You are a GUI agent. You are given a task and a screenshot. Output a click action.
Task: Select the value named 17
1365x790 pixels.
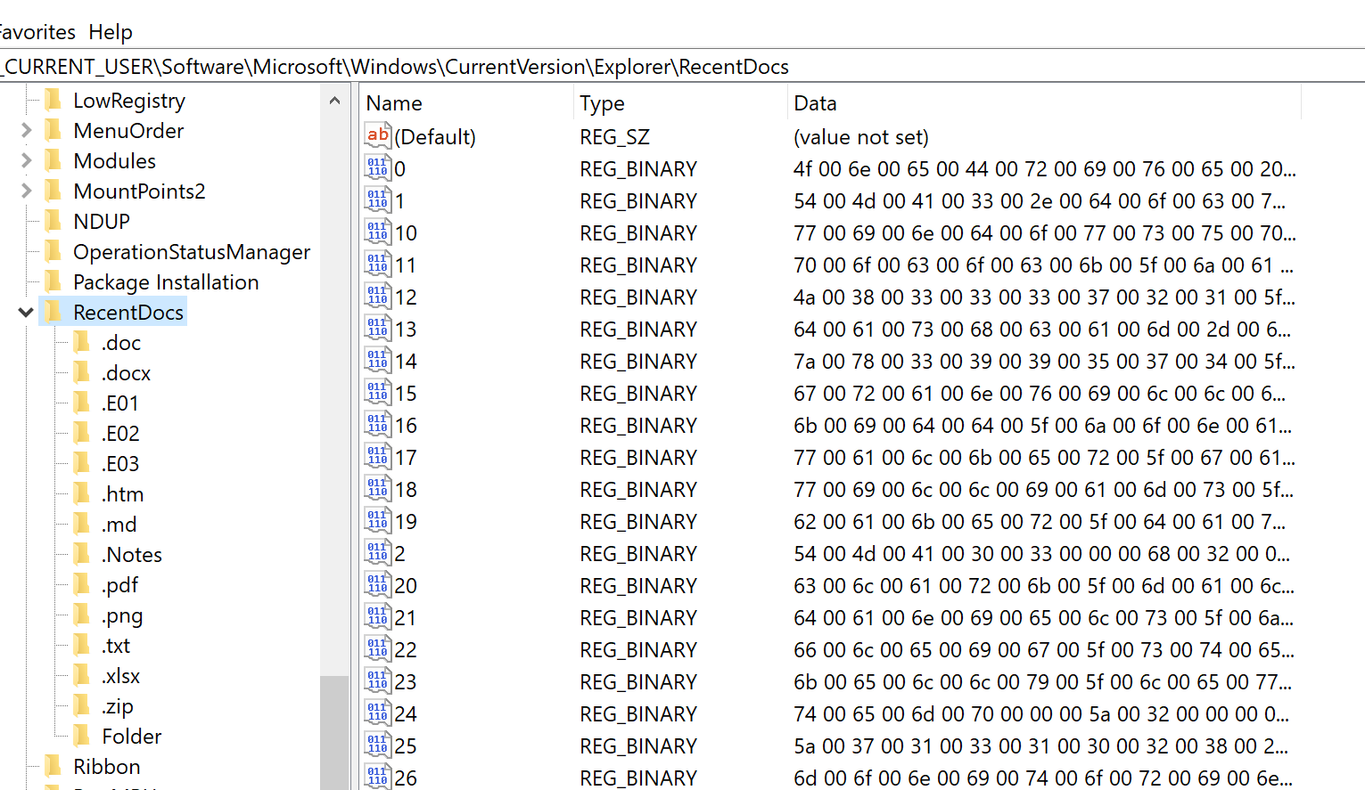[x=406, y=457]
